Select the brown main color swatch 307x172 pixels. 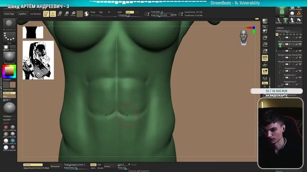(x=13, y=85)
